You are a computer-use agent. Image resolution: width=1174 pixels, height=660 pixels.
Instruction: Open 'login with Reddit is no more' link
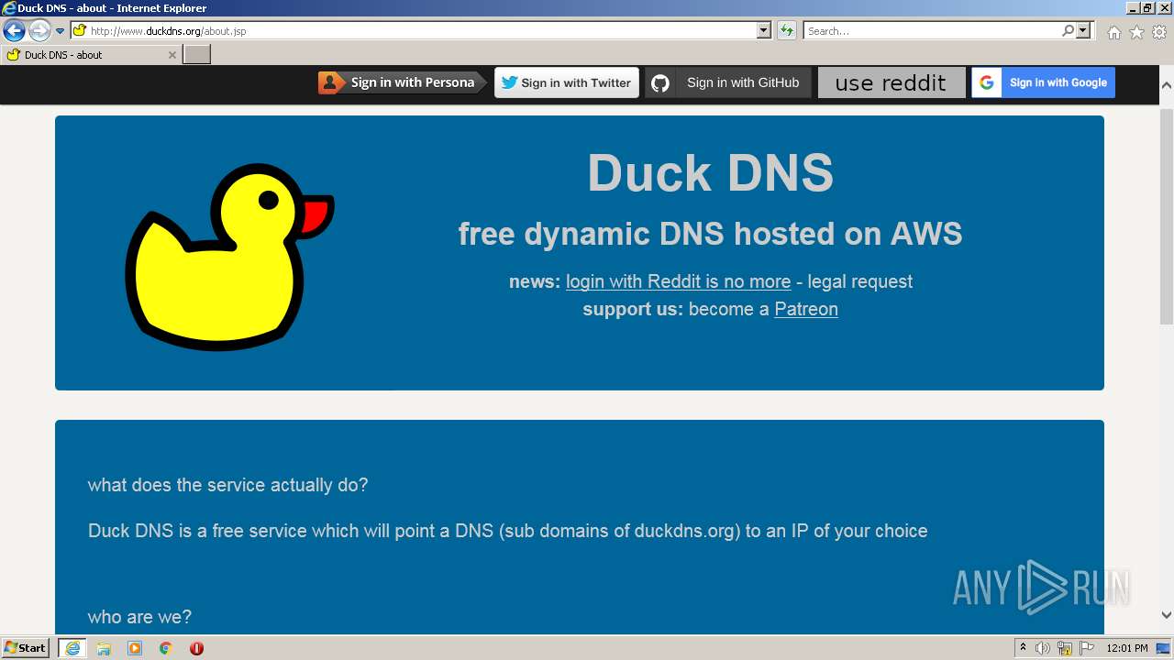coord(678,281)
